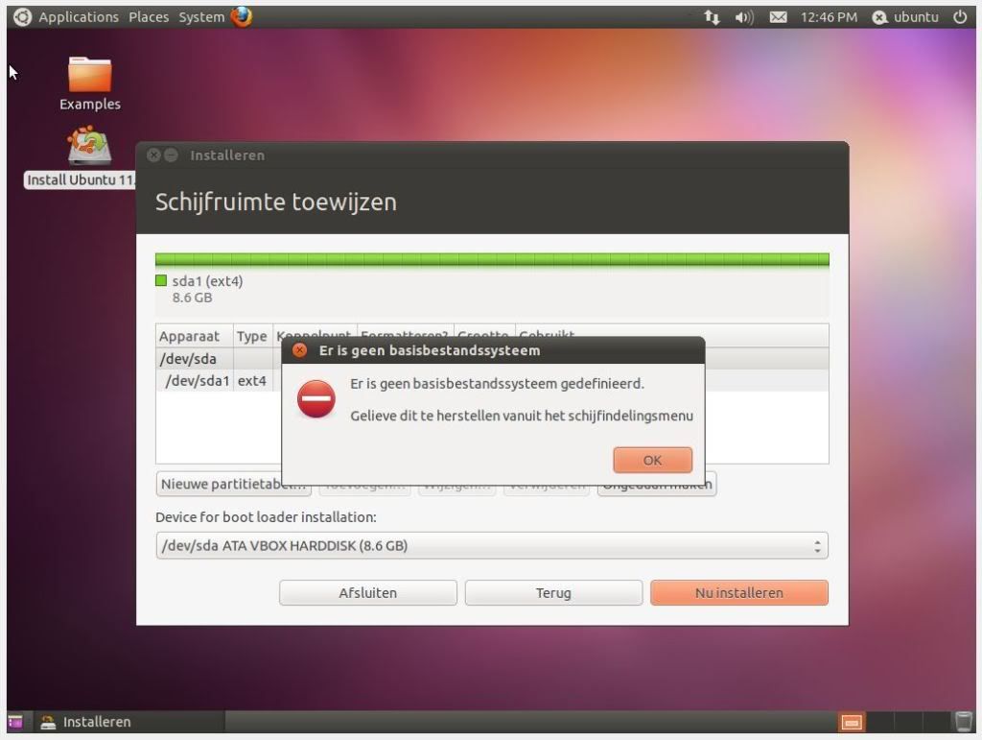Click the Afsluiten button
The width and height of the screenshot is (982, 740).
[x=367, y=593]
